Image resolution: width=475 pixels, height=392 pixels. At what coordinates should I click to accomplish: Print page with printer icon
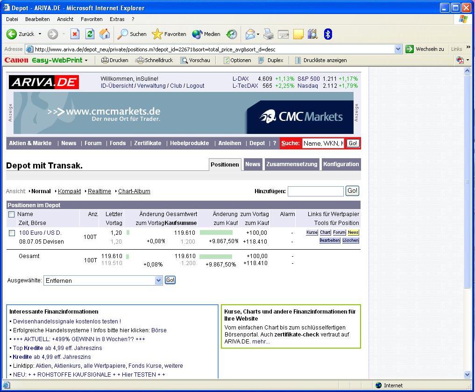pos(269,34)
